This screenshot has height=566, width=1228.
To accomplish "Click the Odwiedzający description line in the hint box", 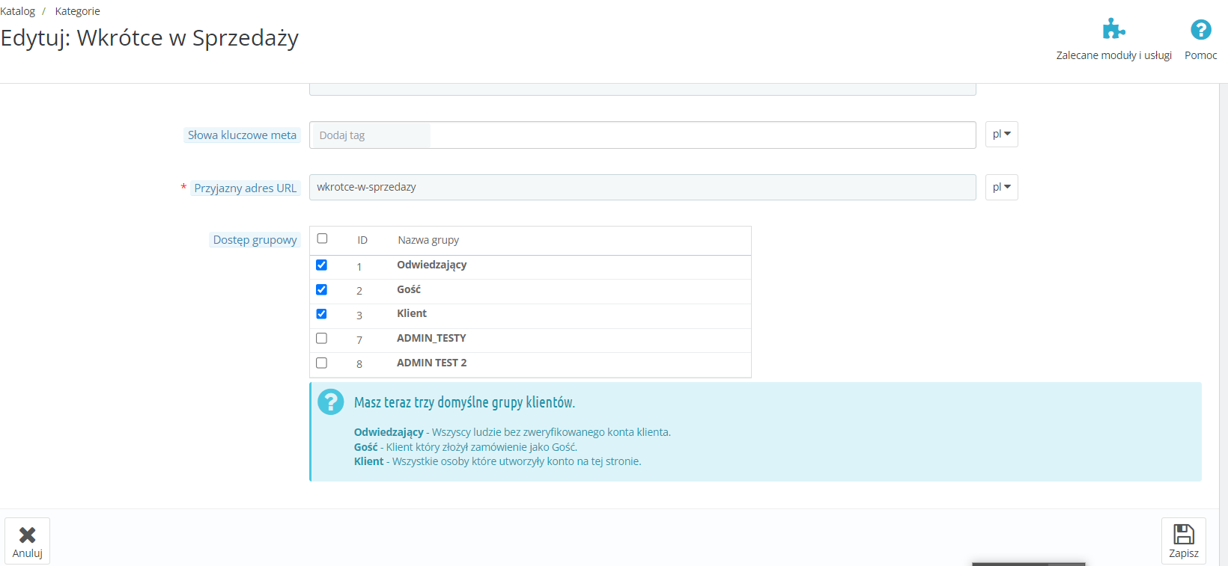I will pos(512,432).
